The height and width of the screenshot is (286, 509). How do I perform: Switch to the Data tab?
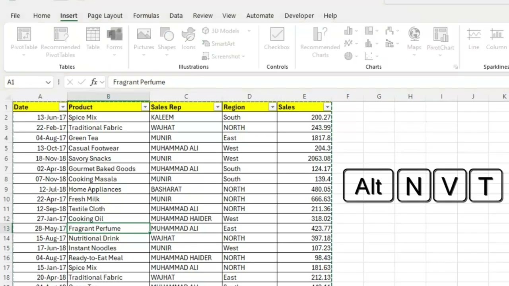click(x=176, y=16)
